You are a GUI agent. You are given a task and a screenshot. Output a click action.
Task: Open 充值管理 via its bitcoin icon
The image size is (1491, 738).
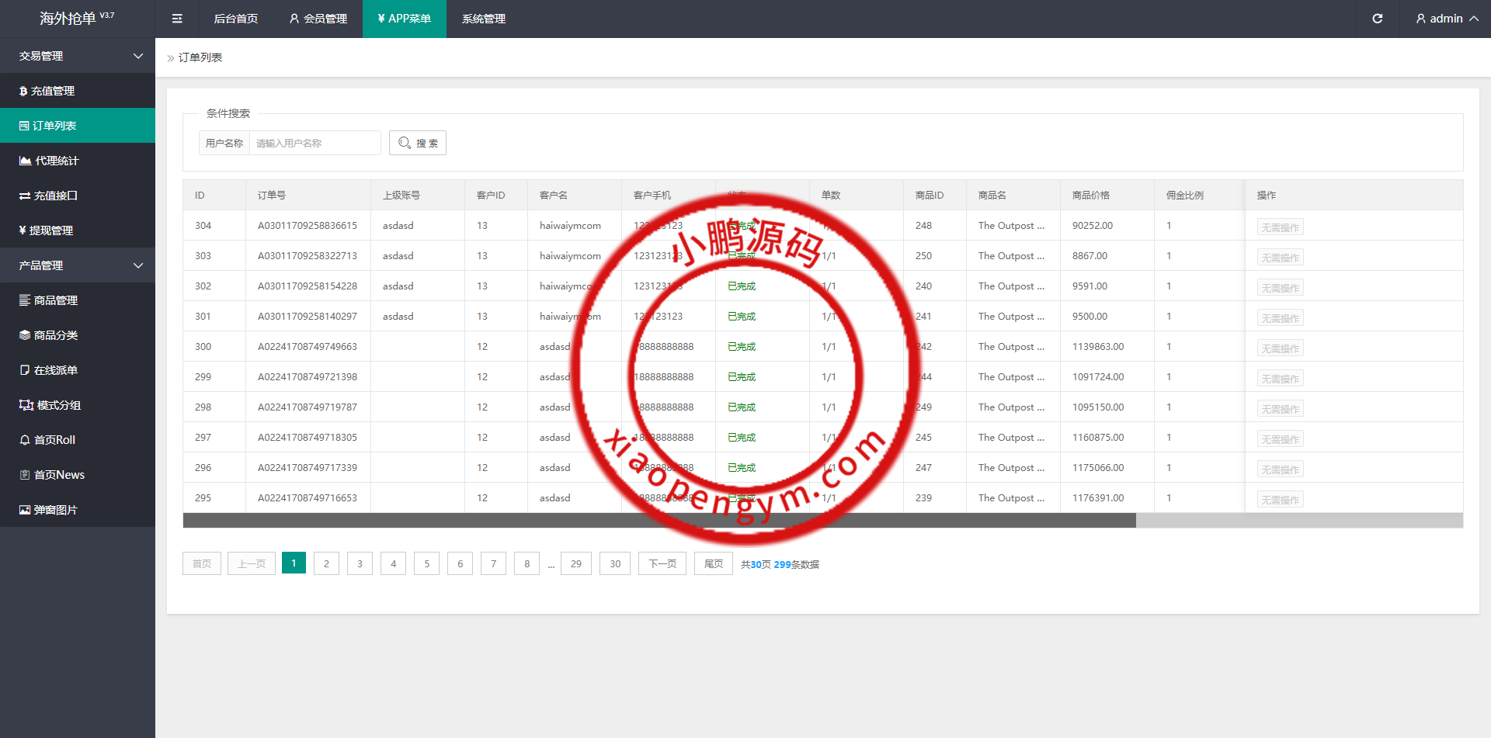[23, 91]
